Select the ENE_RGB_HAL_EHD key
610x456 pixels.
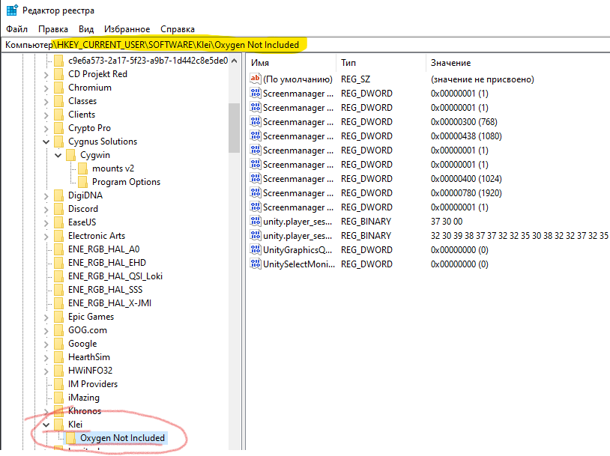point(107,263)
